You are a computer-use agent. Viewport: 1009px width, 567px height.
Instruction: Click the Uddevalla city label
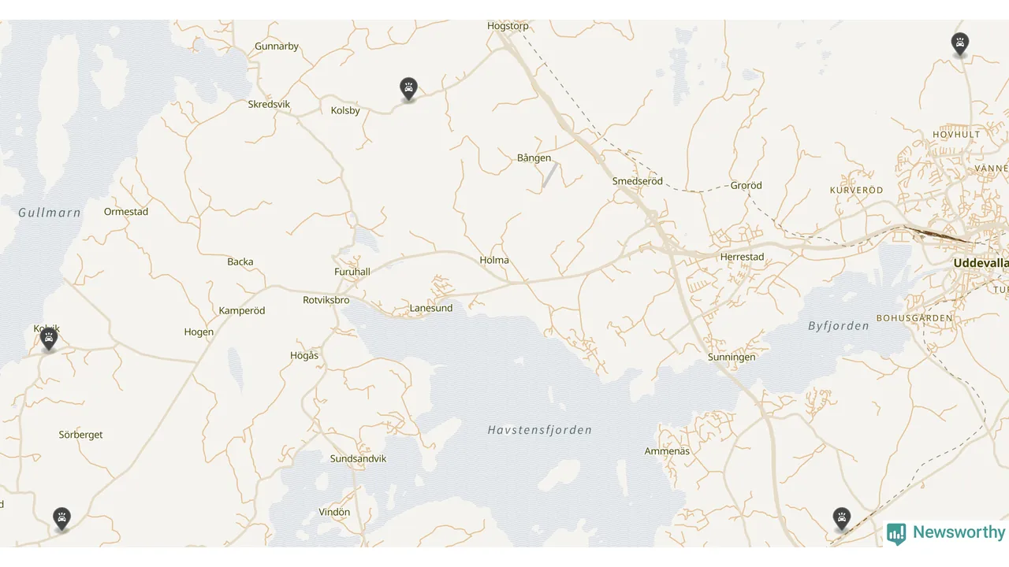(x=981, y=262)
